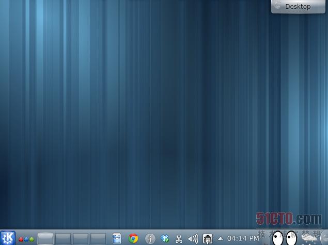Switch to the second virtual desktop in pager
The image size is (328, 245).
[63, 238]
